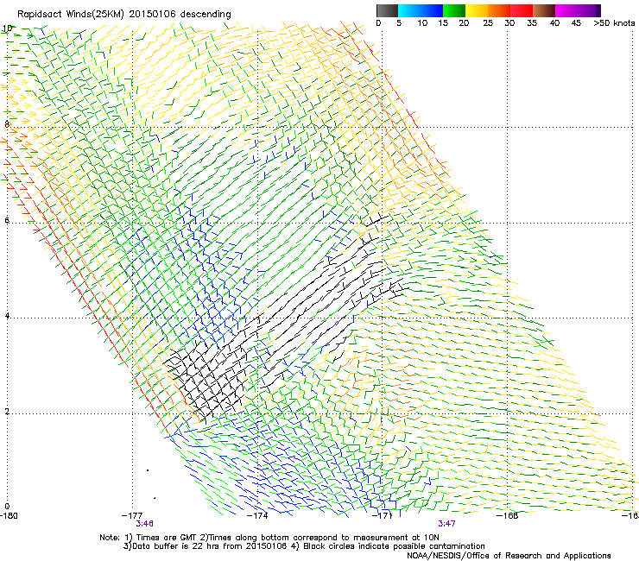The width and height of the screenshot is (639, 561).
Task: Click the '4' latitude axis label
Action: click(x=7, y=316)
